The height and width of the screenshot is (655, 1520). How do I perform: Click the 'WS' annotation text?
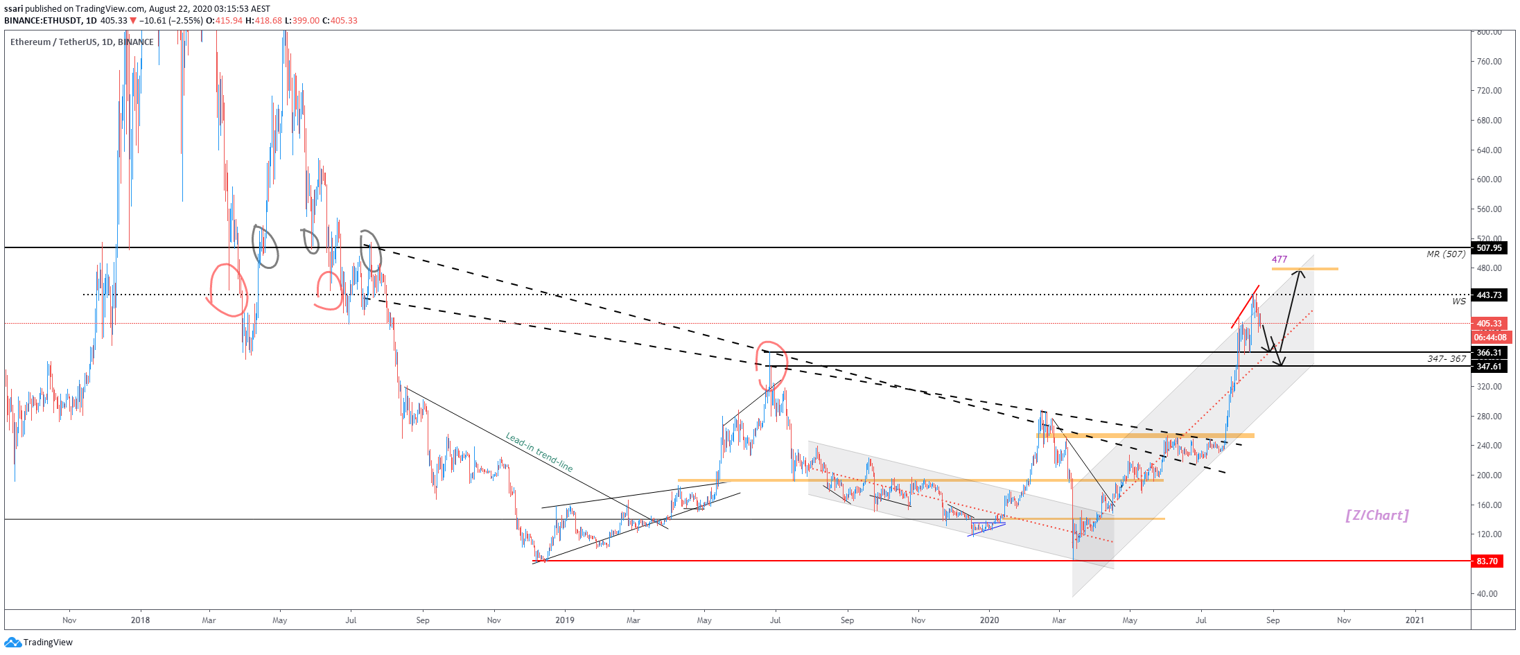(1459, 302)
